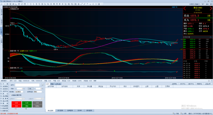Select the 30-minute period icon
Viewport: 213px width, 115px height.
[42, 4]
